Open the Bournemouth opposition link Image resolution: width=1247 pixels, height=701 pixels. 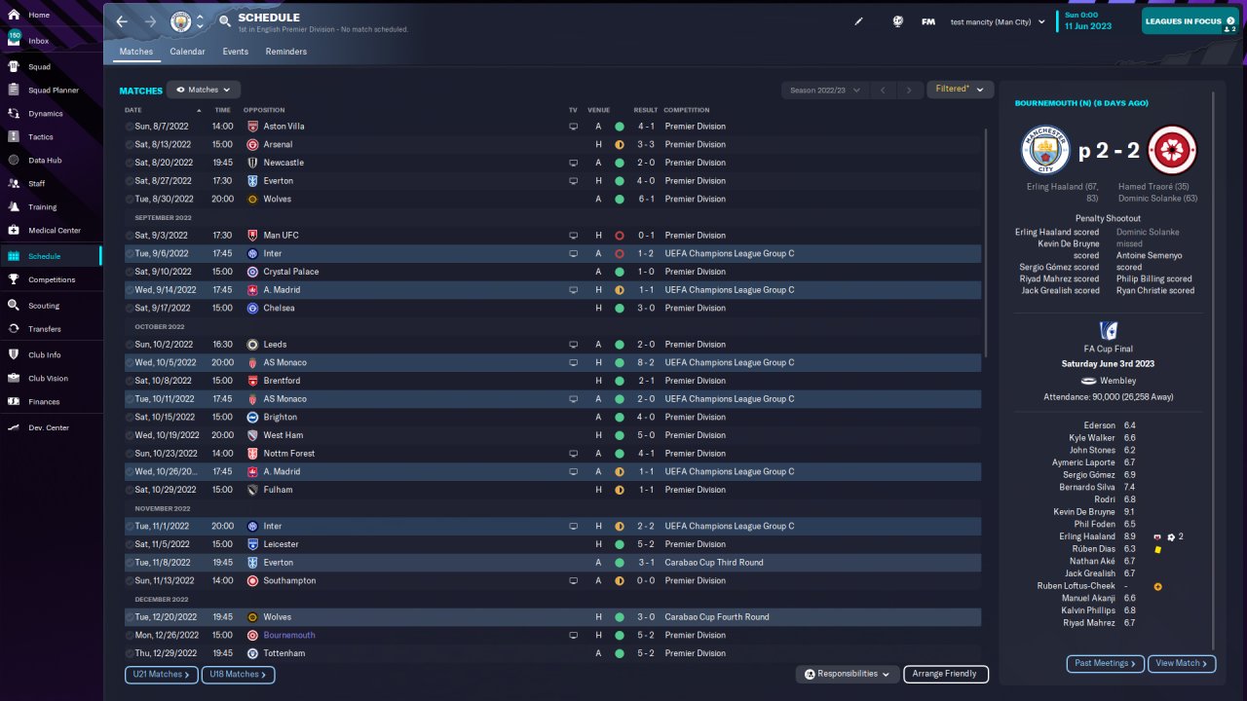tap(289, 636)
